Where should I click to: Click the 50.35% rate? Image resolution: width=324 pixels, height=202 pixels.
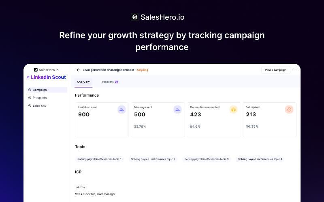point(252,126)
